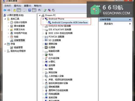Select the 任务计划程序 clock icon
The image size is (135, 101).
point(12,22)
